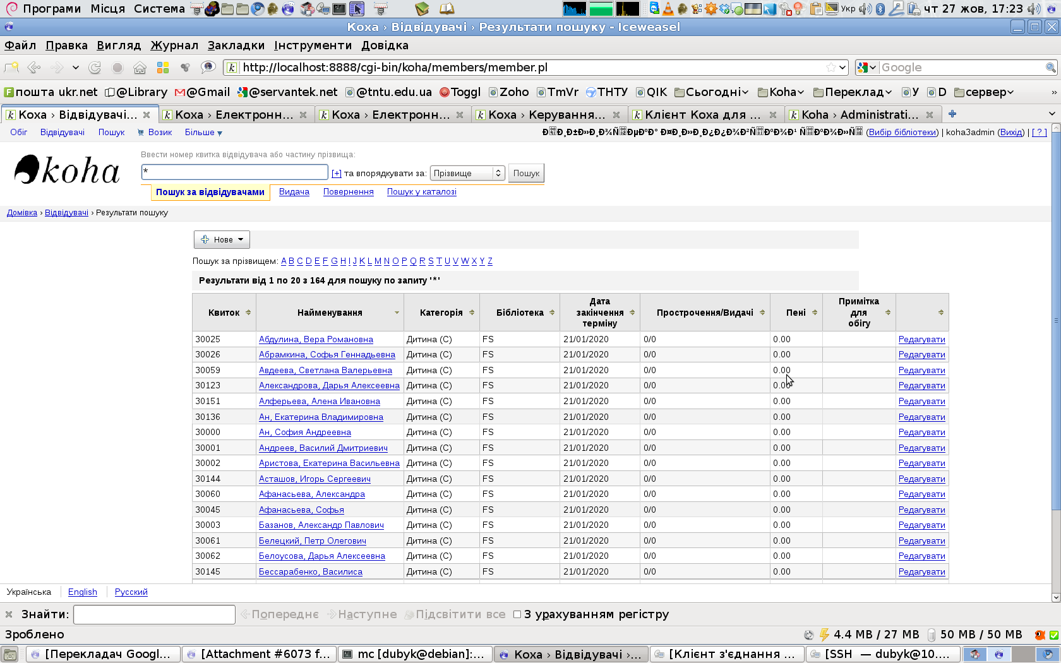
Task: Click the VLC cone tray icon
Action: tap(668, 9)
